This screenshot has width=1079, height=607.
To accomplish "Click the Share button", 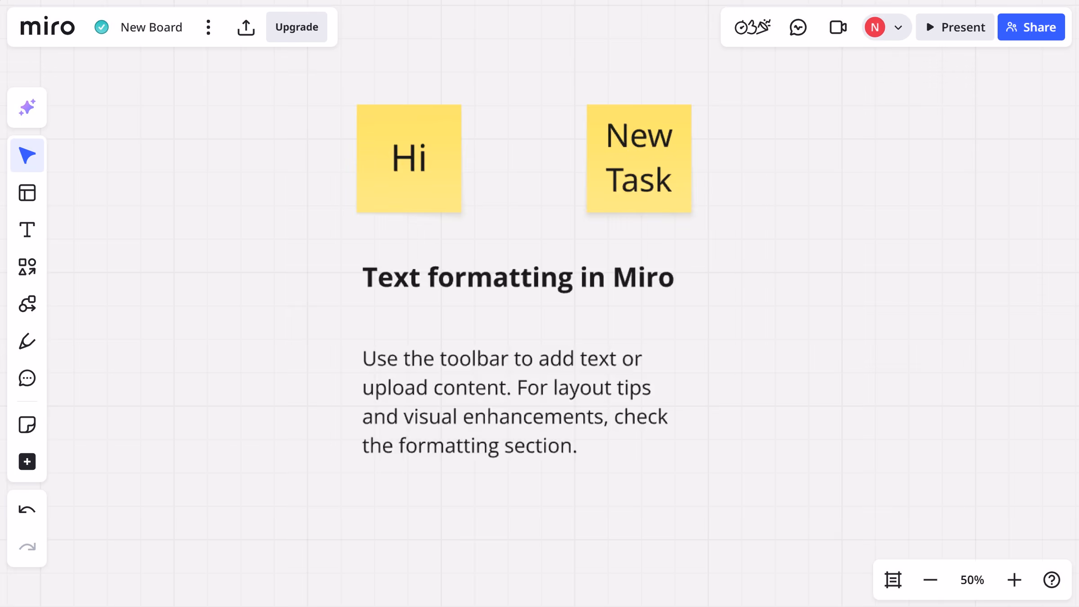I will tap(1031, 27).
